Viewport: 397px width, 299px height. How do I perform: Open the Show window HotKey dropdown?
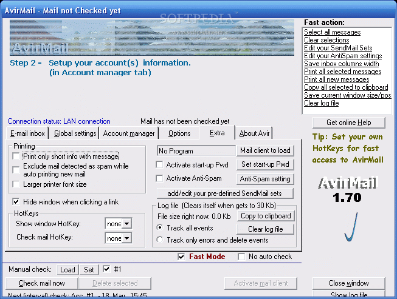click(x=127, y=224)
